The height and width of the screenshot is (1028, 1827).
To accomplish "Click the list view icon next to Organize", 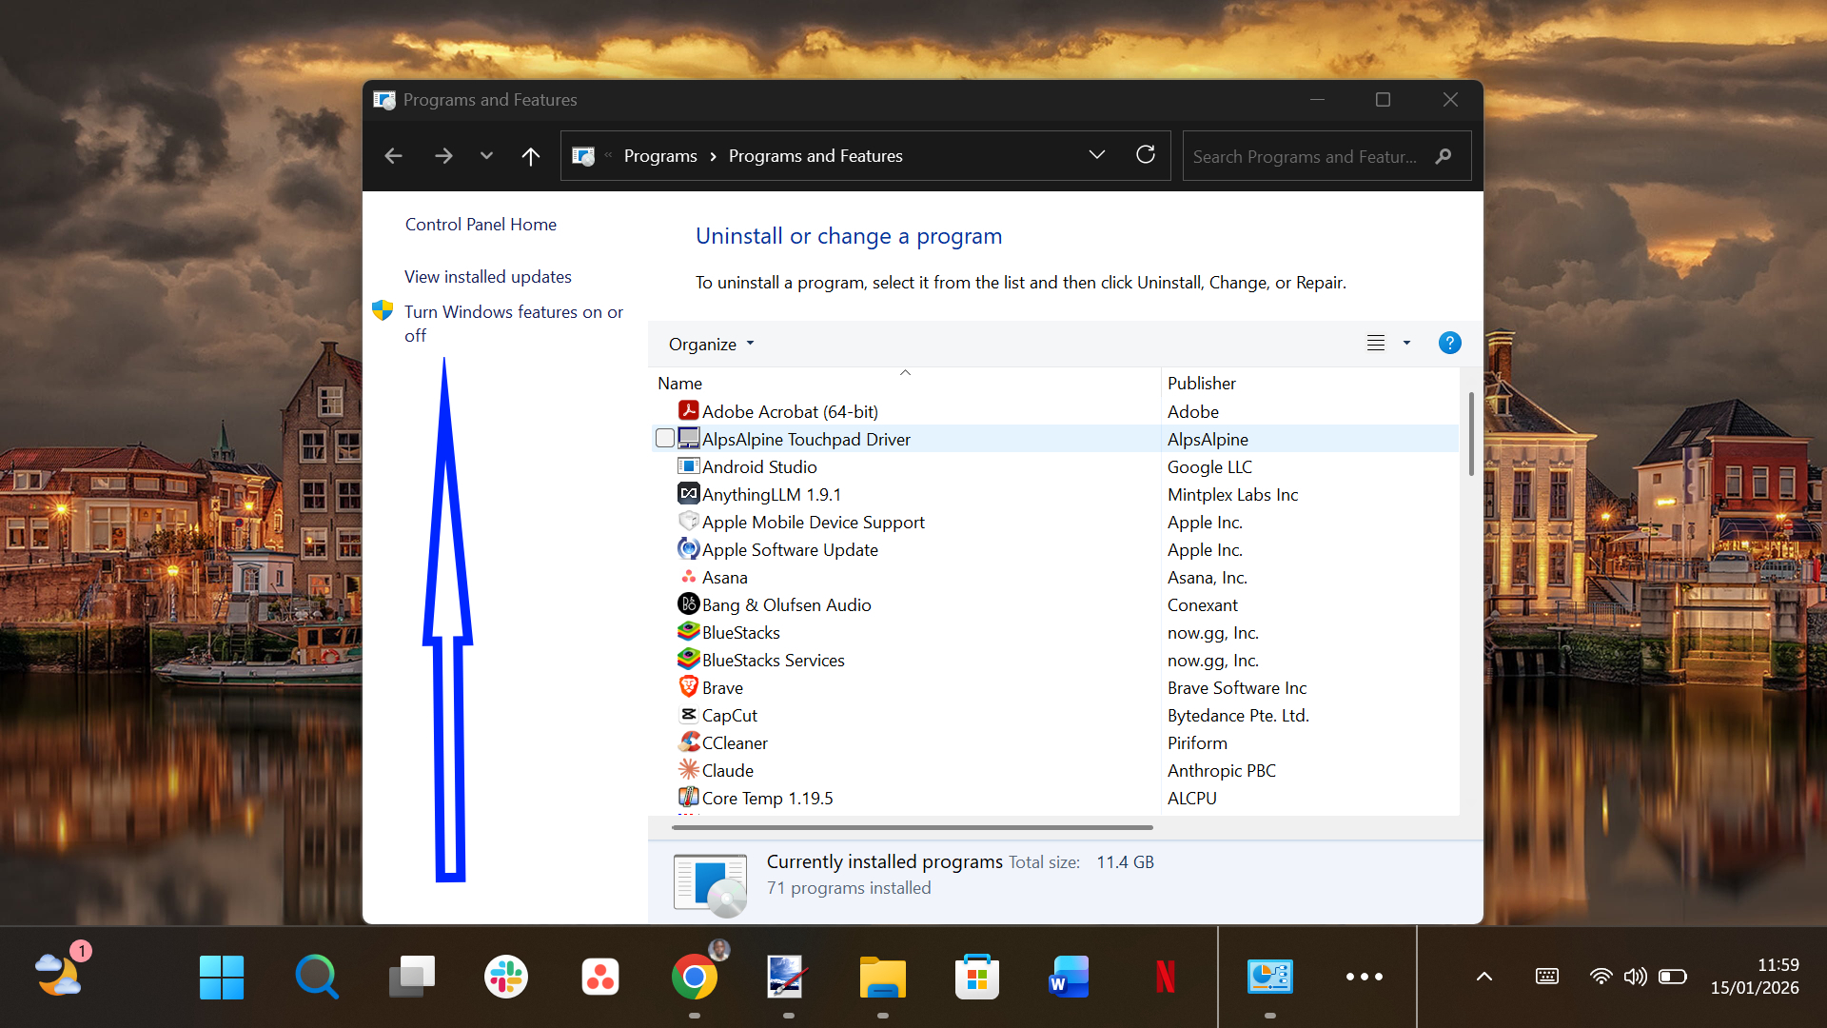I will tap(1375, 343).
